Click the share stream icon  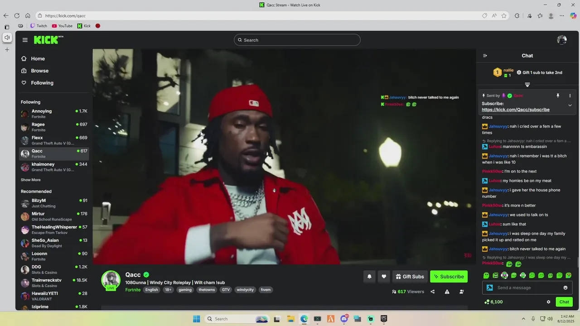[x=433, y=292]
